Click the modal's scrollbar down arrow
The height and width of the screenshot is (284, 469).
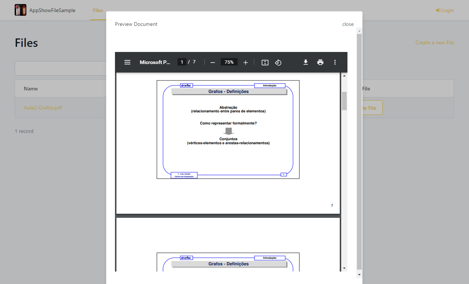[358, 274]
